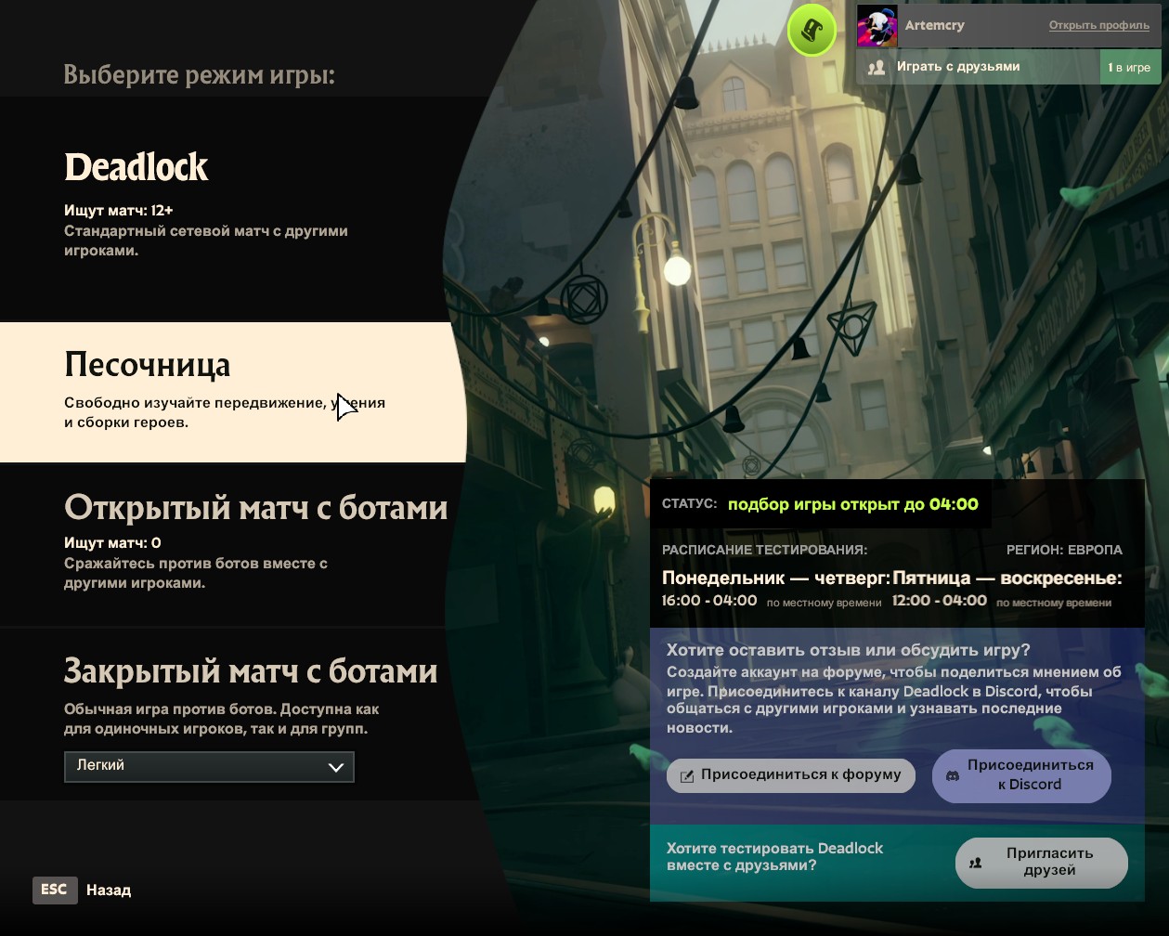The image size is (1169, 936).
Task: Click the РЕГИОН: ЕВРОПА label
Action: click(x=1064, y=550)
